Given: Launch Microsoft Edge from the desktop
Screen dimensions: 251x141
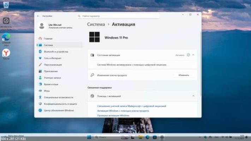Looking at the screenshot, I should (6, 37).
